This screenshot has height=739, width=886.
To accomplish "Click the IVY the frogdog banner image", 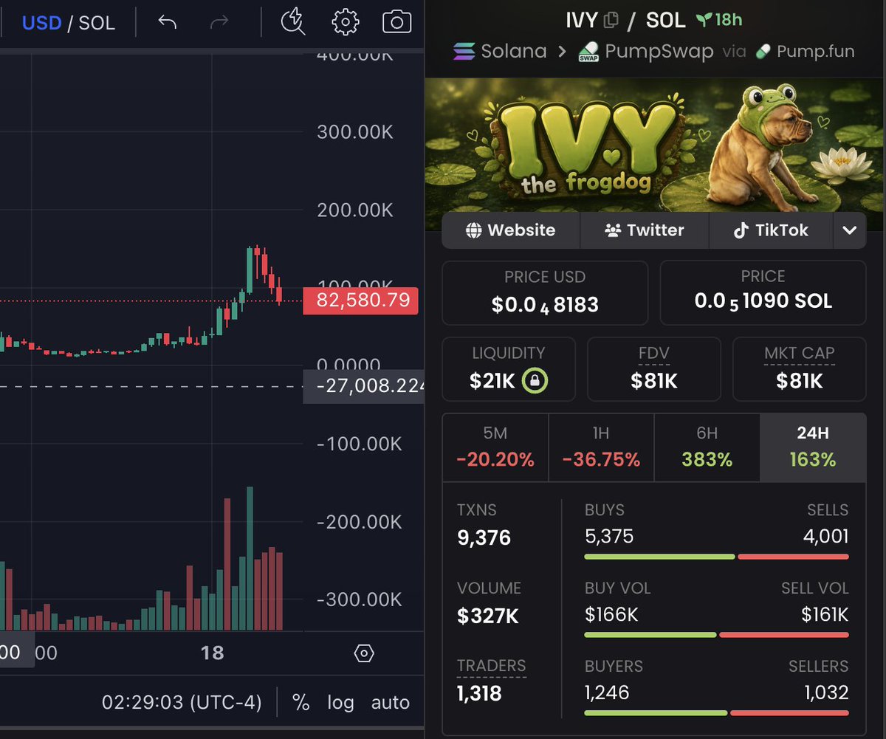I will tap(654, 145).
